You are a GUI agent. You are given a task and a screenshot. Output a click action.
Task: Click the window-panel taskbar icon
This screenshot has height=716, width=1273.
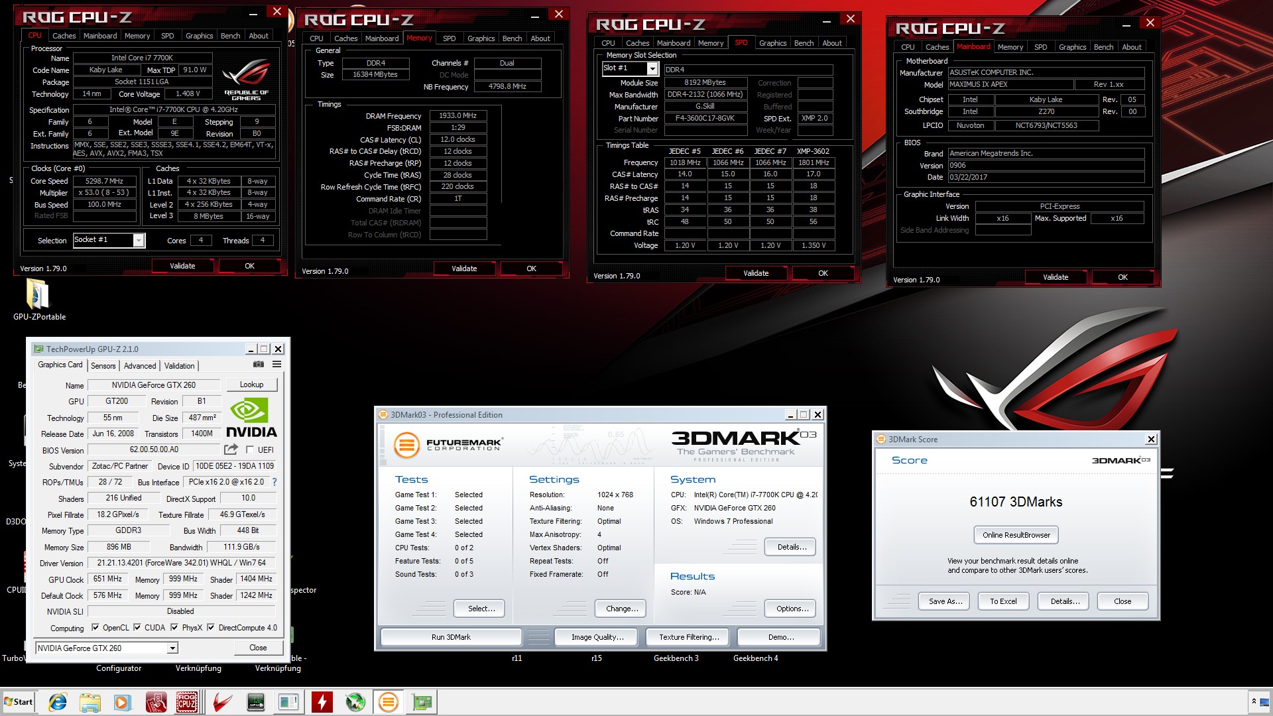click(x=288, y=702)
